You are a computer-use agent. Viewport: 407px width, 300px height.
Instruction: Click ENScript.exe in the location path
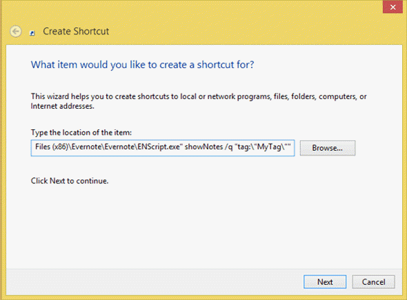coord(159,147)
